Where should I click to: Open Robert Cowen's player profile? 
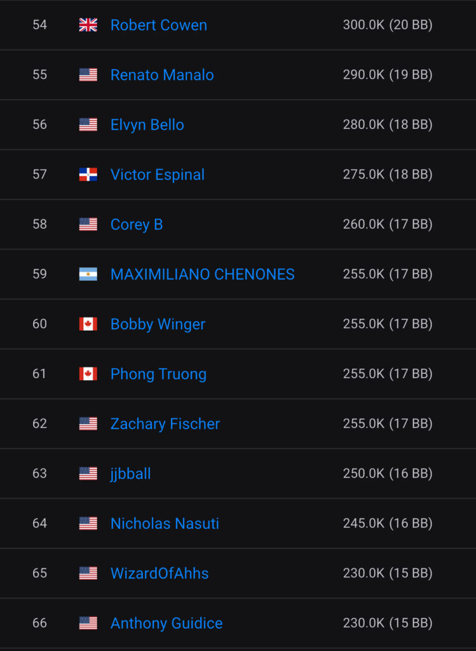click(x=158, y=25)
